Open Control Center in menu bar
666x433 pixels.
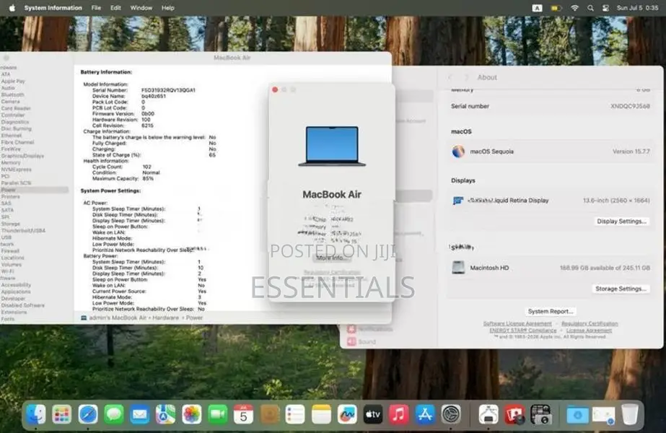[x=605, y=8]
